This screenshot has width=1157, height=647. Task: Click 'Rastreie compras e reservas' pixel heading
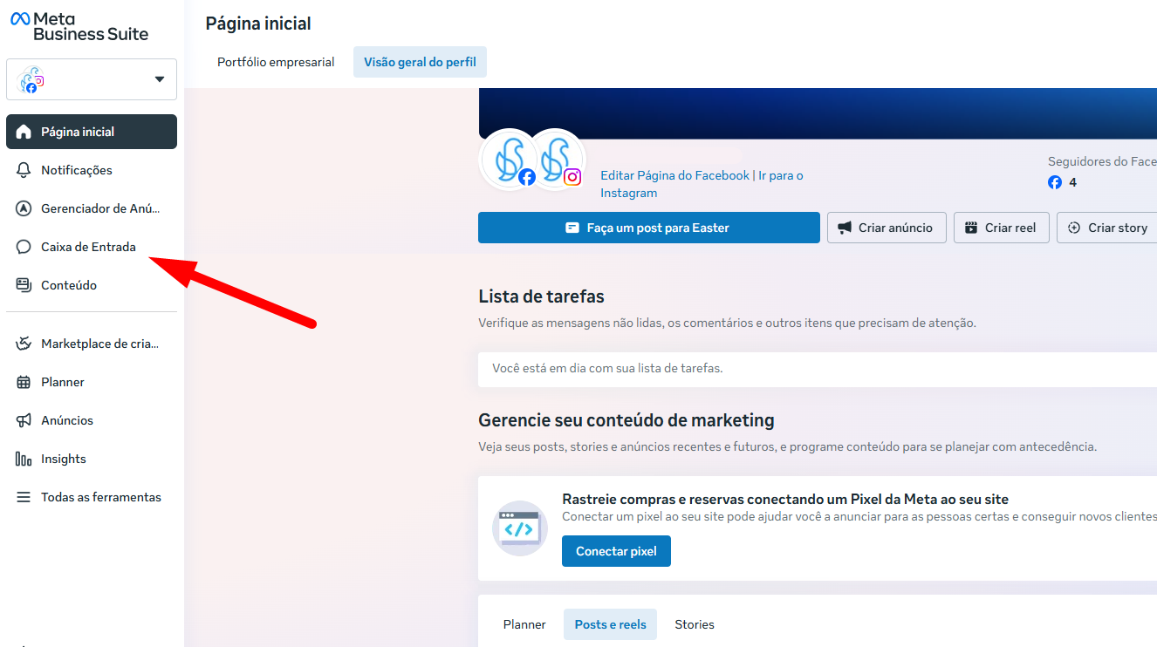[x=785, y=500]
